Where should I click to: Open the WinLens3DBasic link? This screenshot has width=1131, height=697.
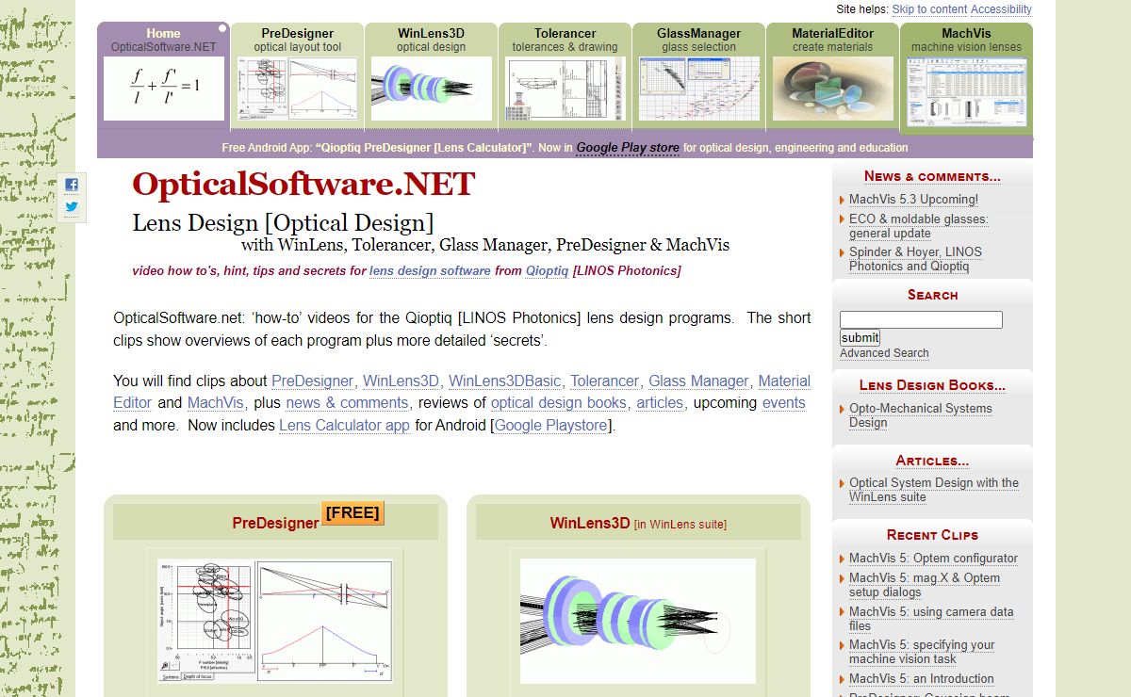point(504,381)
